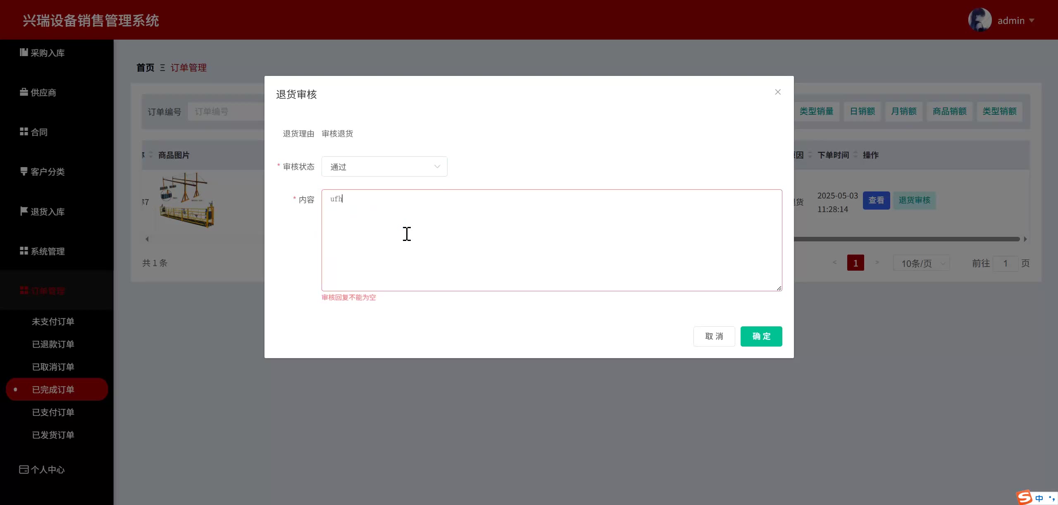Open 未支付订单 submenu item
Viewport: 1058px width, 505px height.
53,321
